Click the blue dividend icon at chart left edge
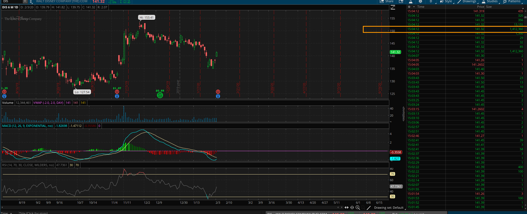The image size is (527, 214). [x=4, y=95]
